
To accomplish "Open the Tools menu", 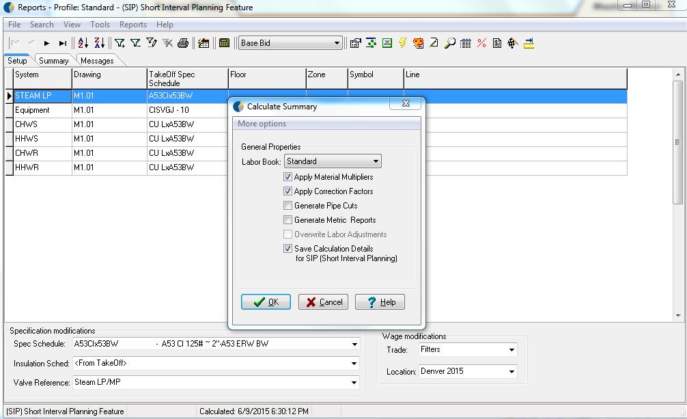I will pos(100,25).
